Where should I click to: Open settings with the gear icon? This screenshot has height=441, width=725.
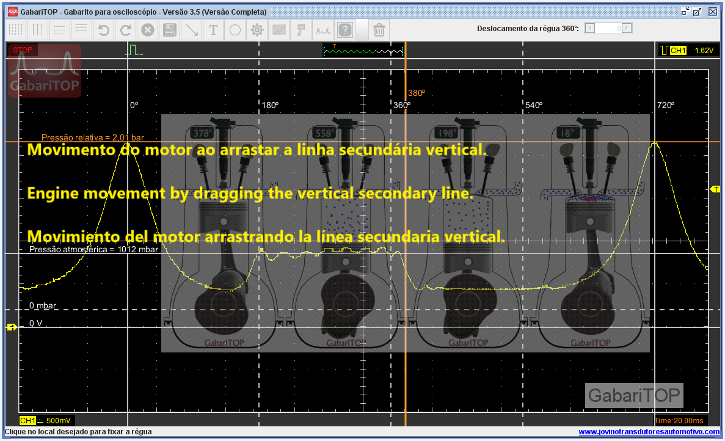(257, 30)
